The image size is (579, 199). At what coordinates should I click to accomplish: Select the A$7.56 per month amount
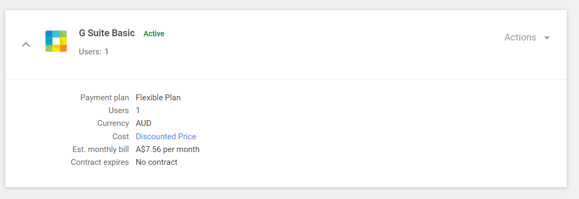(x=168, y=149)
